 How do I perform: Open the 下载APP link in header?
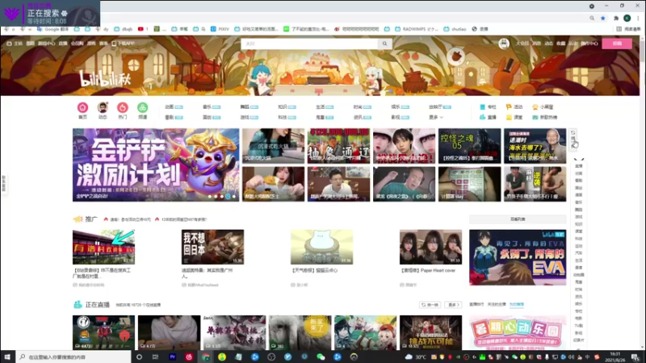pyautogui.click(x=124, y=44)
